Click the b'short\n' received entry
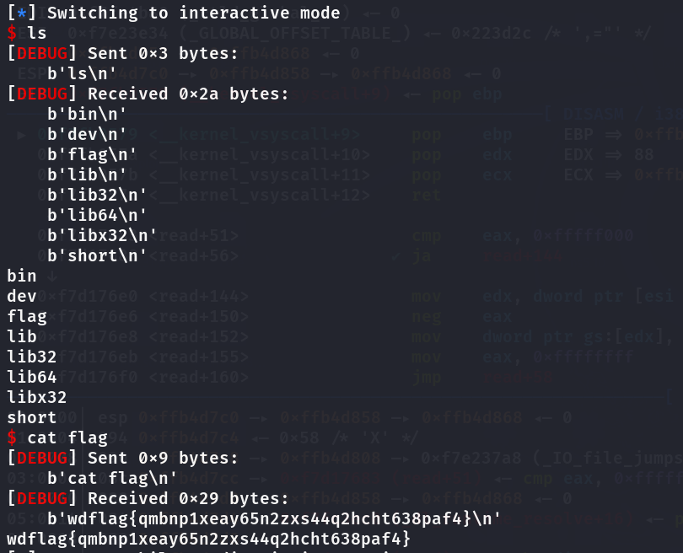 click(x=97, y=255)
